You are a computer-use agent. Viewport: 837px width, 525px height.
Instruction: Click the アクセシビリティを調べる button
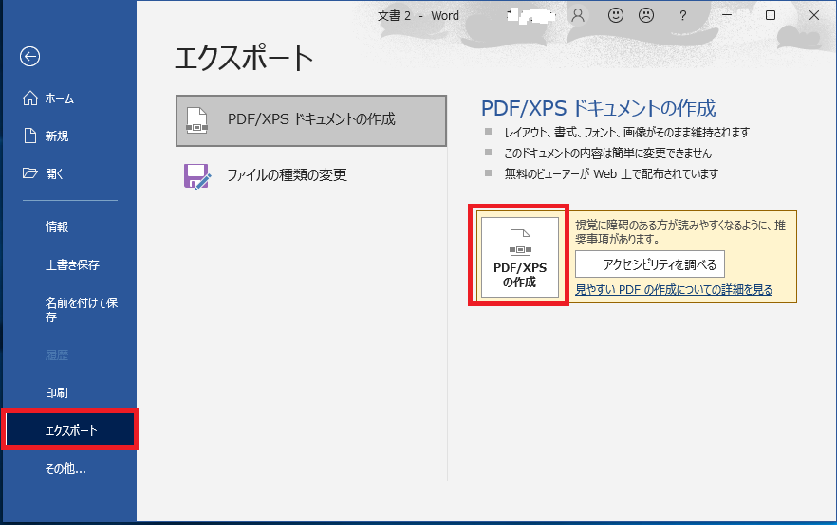click(650, 264)
